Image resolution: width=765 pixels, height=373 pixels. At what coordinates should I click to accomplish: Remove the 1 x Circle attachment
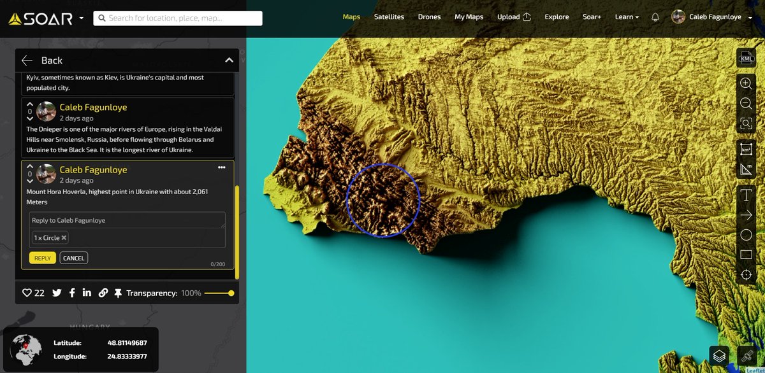click(x=64, y=238)
